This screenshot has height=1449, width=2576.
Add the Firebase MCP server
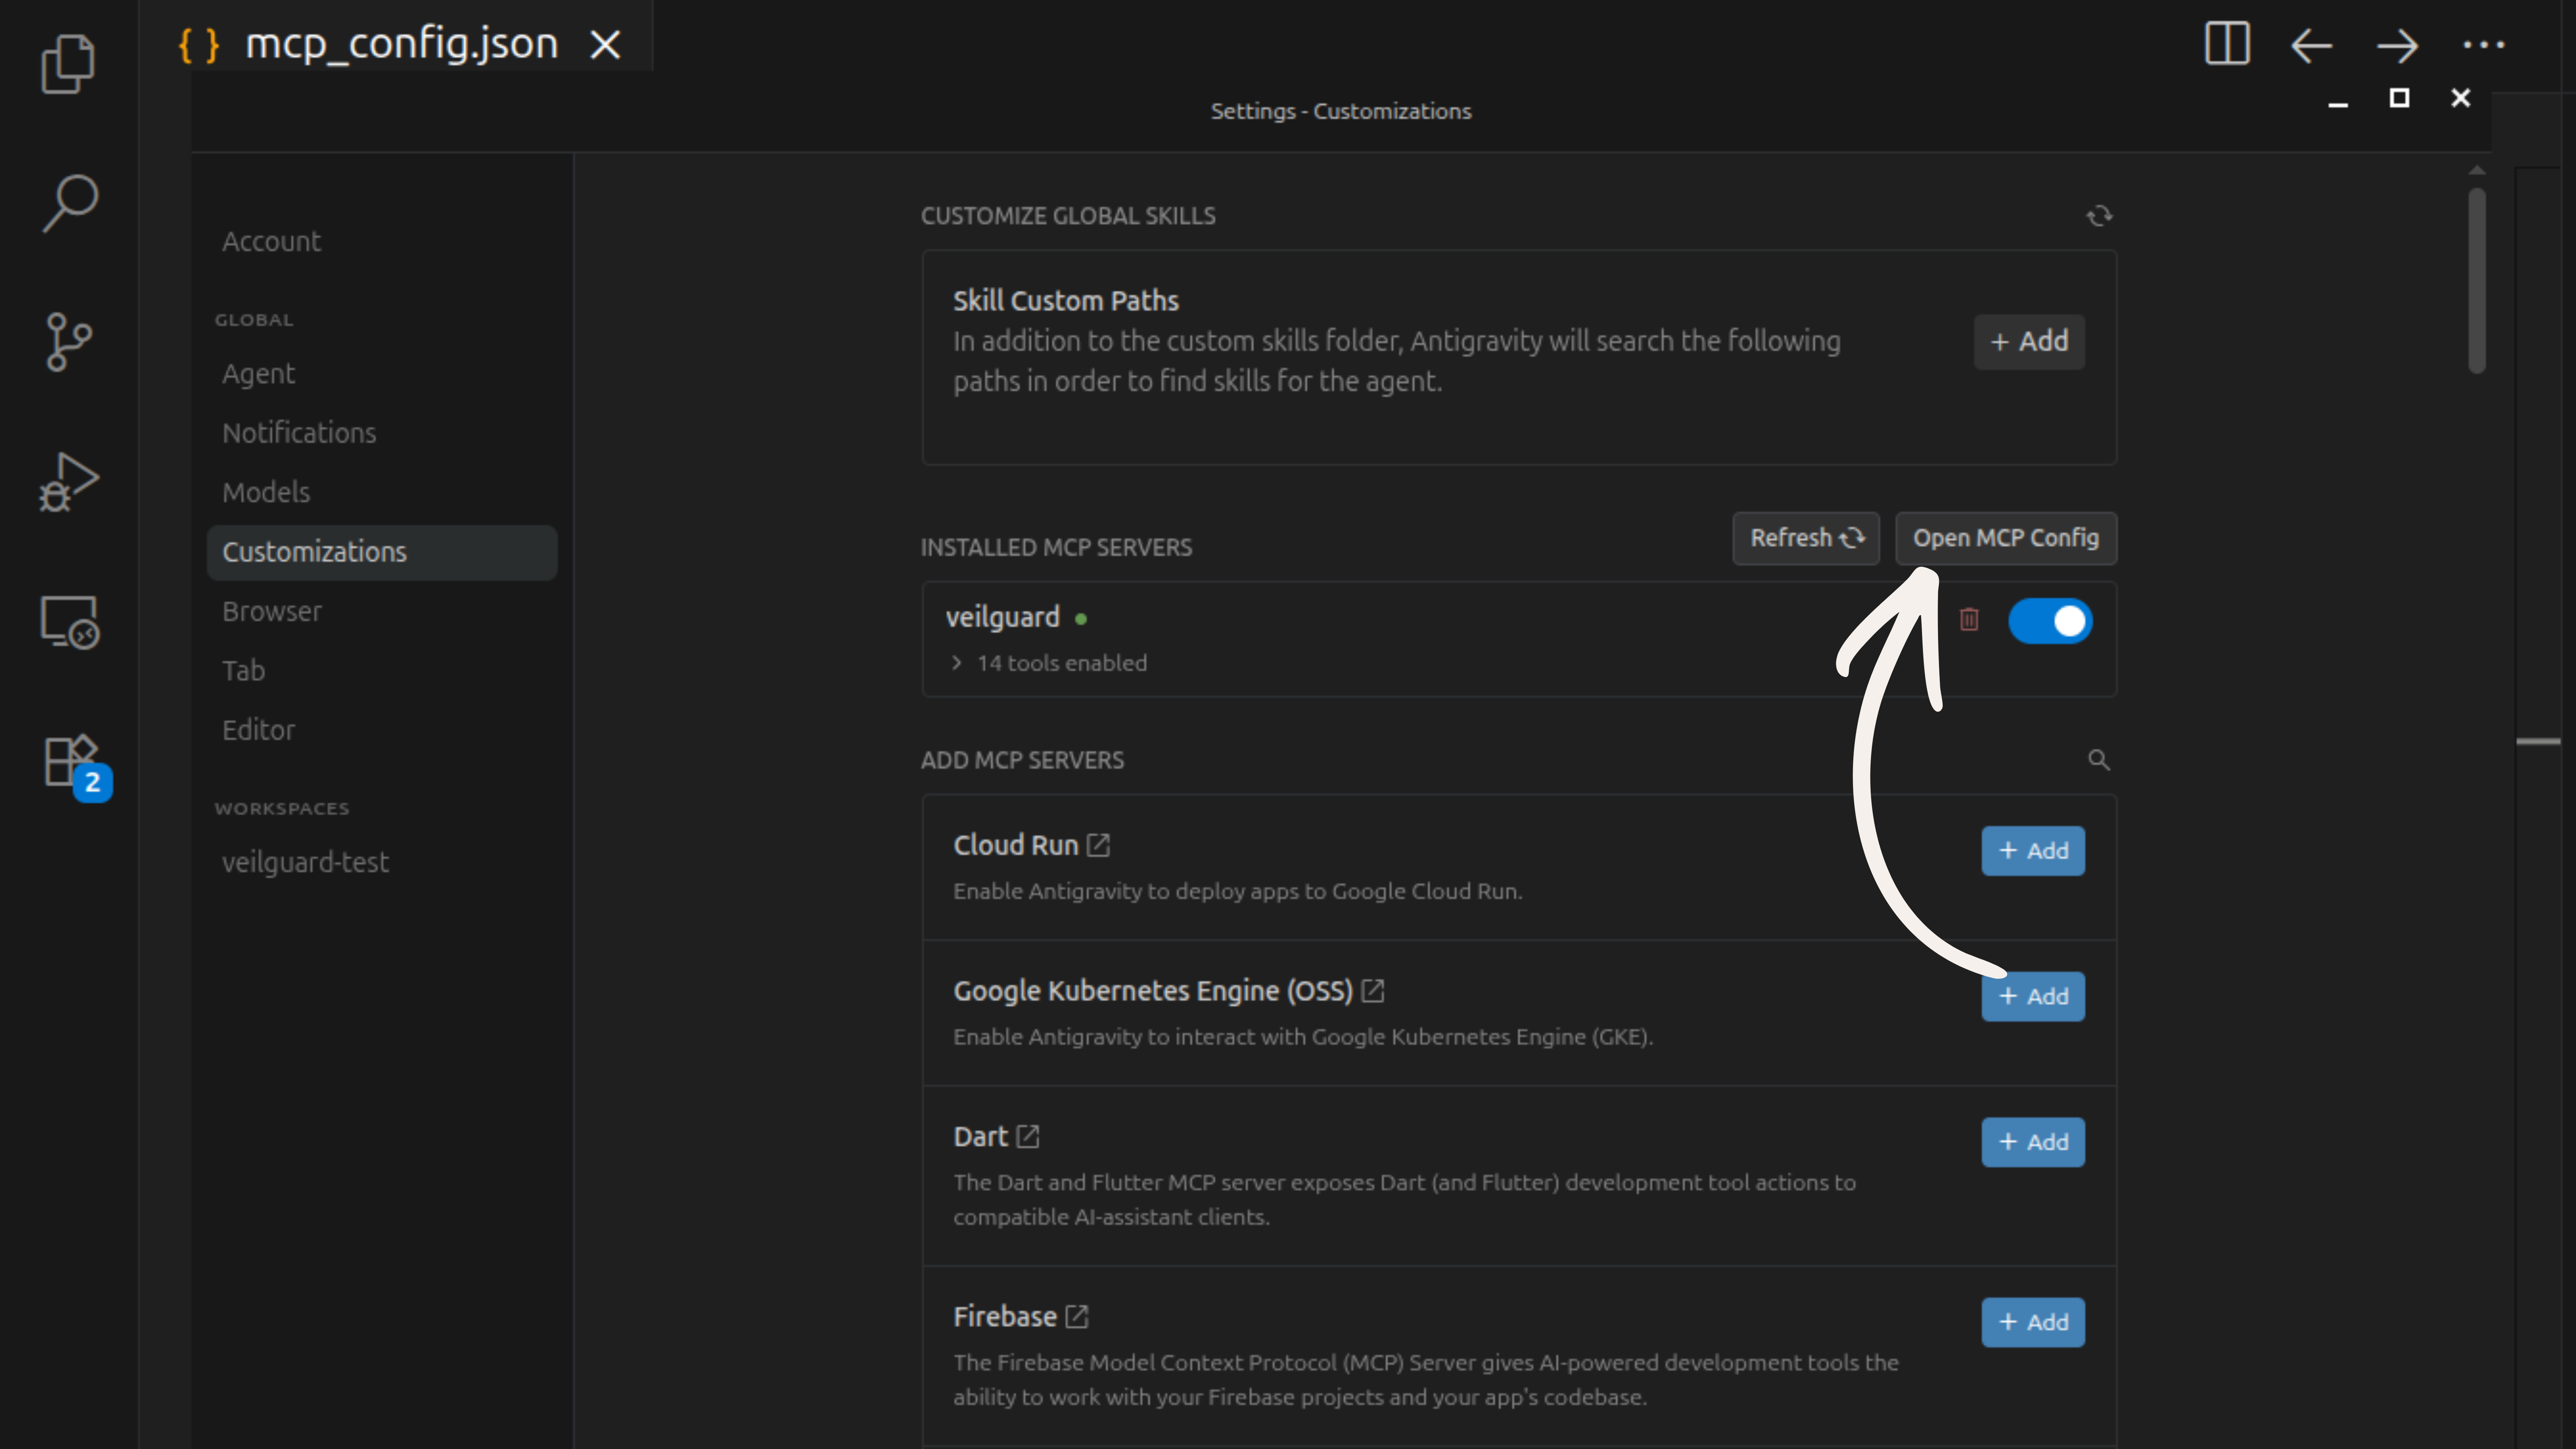(2033, 1322)
